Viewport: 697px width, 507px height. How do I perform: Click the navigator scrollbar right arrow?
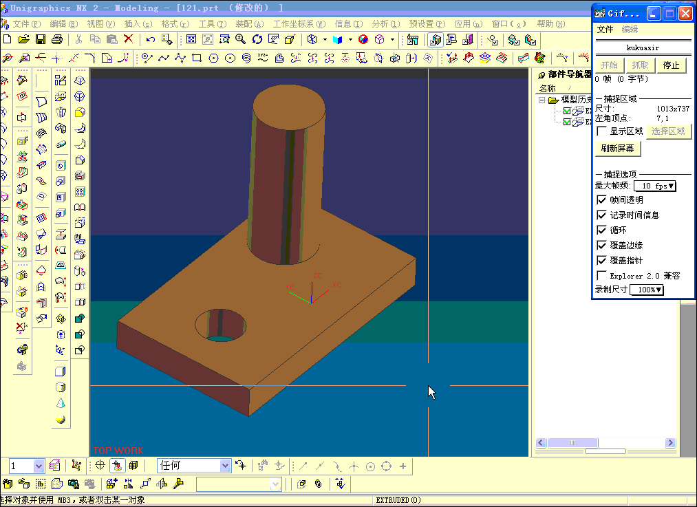670,442
